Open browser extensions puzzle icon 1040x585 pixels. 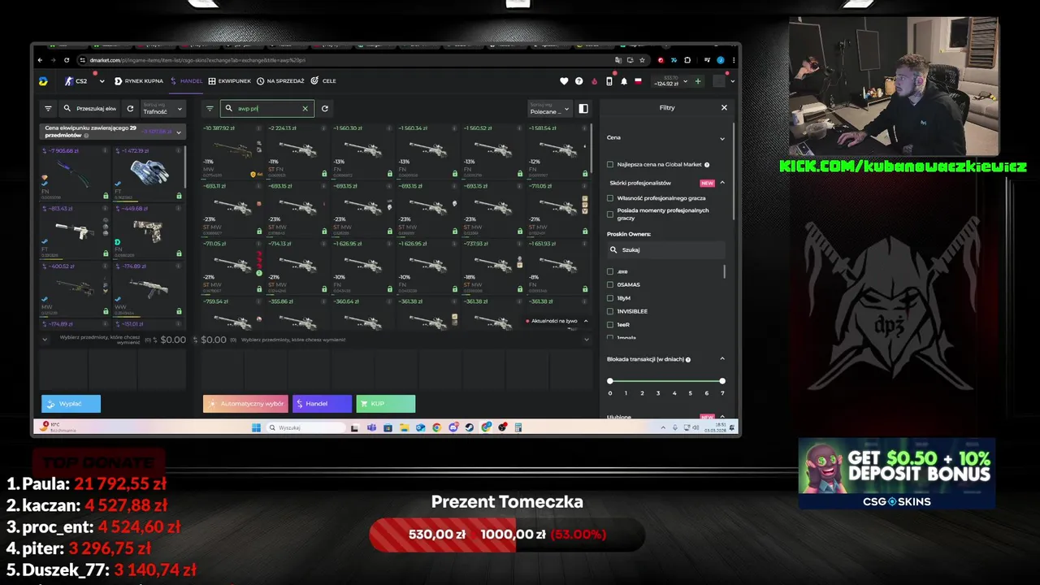pos(687,60)
